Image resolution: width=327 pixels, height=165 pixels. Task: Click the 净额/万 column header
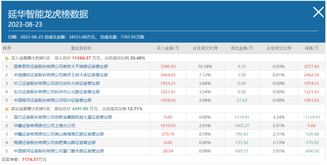point(311,48)
